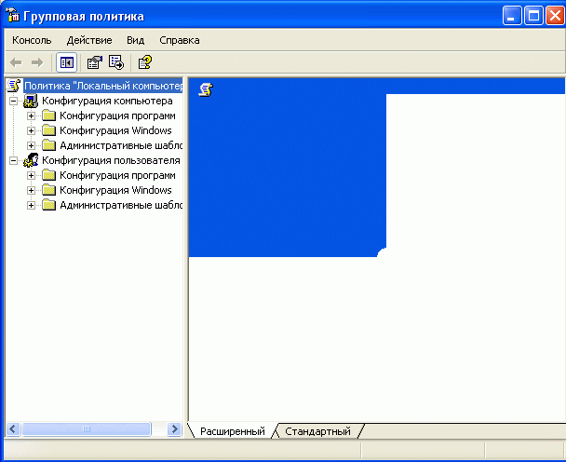Select the Политика "Локальный компьютер" root node
Image resolution: width=566 pixels, height=462 pixels.
pyautogui.click(x=102, y=86)
